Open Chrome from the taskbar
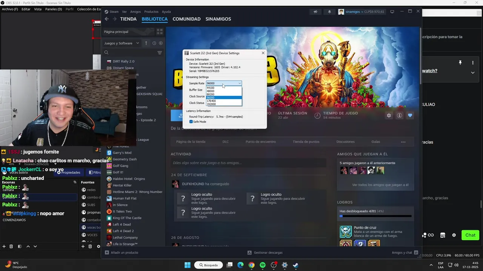The image size is (483, 271). pyautogui.click(x=251, y=265)
